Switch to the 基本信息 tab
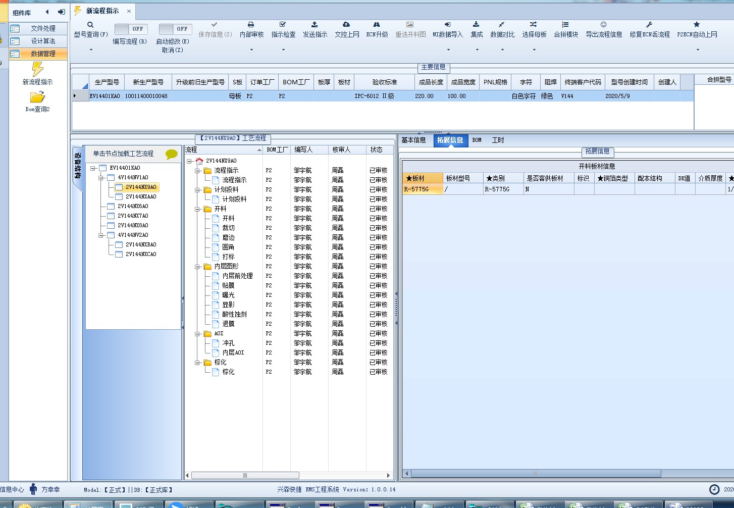 pos(413,140)
